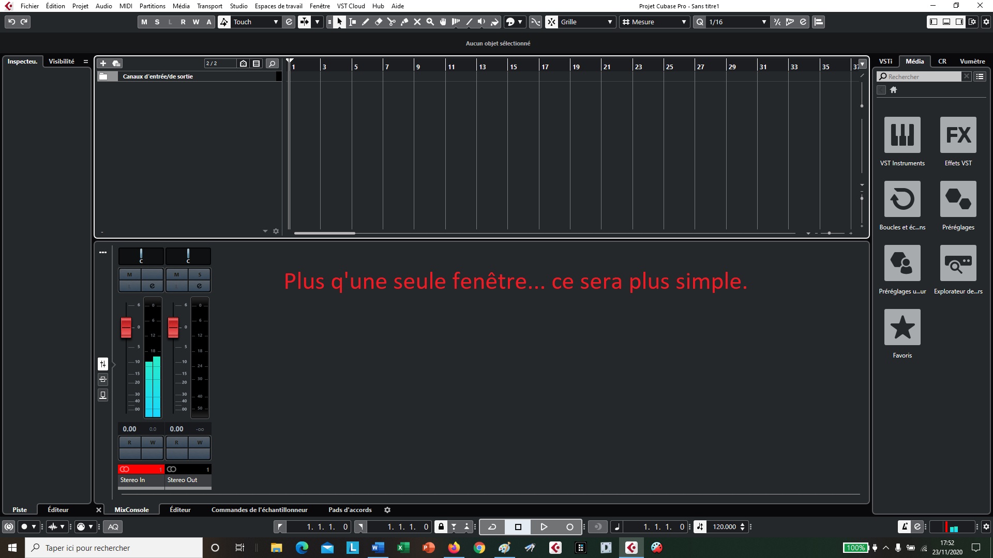Select the Range Selection tool
The width and height of the screenshot is (993, 558).
pyautogui.click(x=352, y=22)
